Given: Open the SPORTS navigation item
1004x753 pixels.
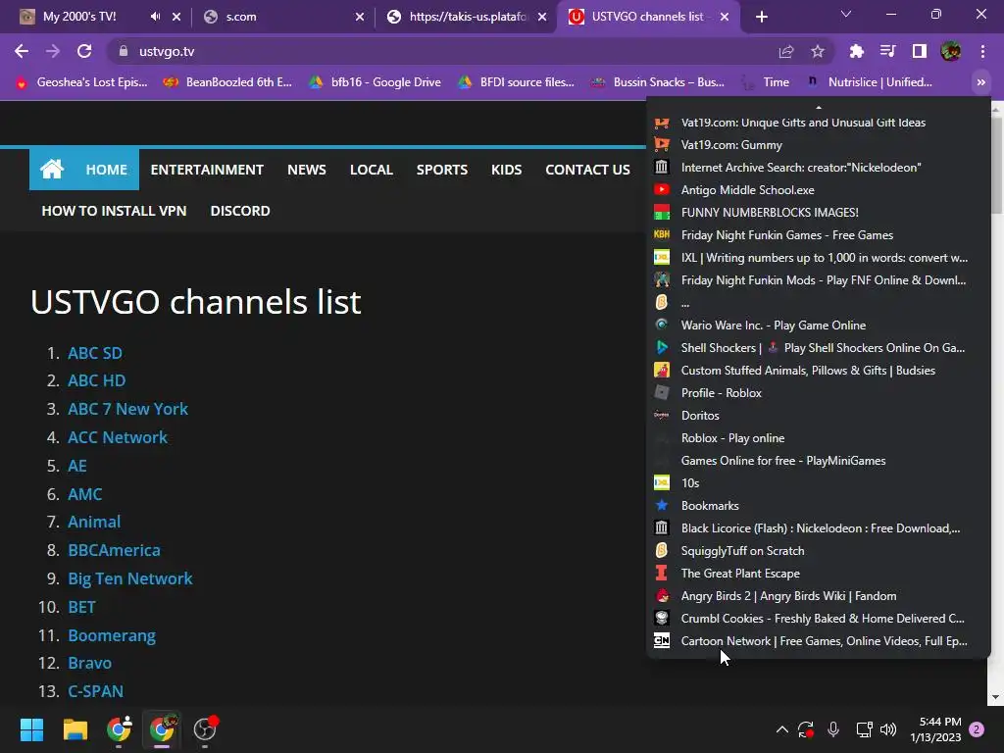Looking at the screenshot, I should [x=442, y=170].
